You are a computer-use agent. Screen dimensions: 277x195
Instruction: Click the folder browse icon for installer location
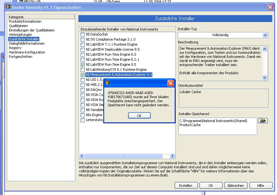263,121
